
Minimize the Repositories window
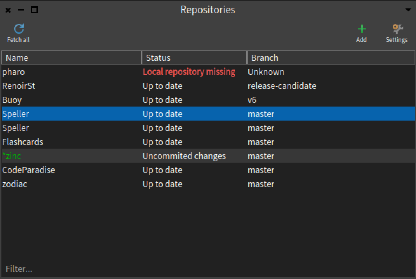point(21,10)
